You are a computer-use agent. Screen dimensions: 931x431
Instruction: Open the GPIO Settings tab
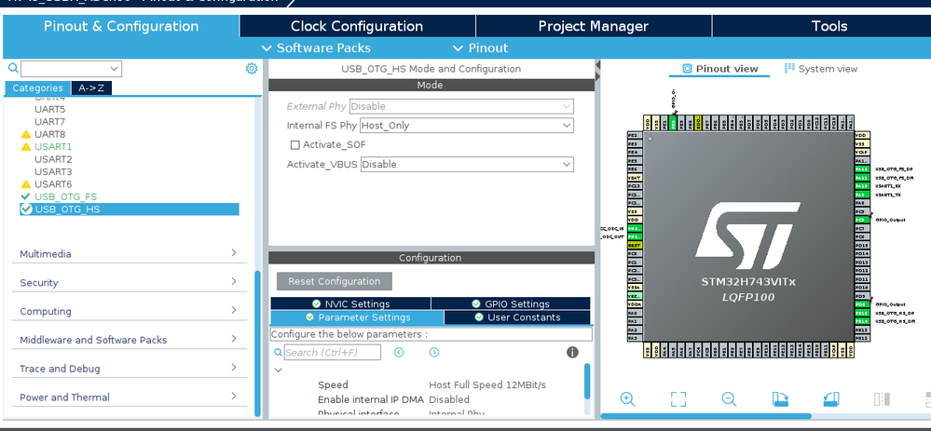coord(511,303)
